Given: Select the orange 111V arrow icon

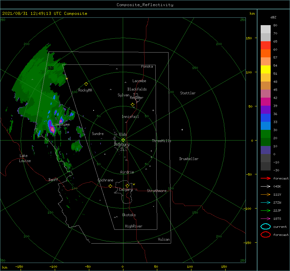Looking at the screenshot, I should [266, 194].
